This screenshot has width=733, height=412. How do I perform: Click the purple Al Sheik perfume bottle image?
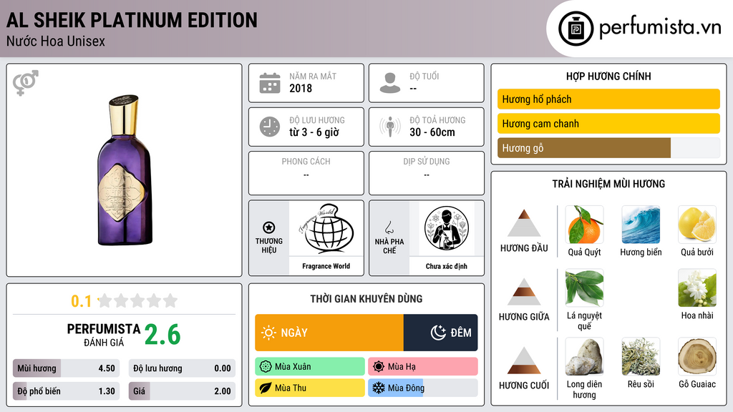point(125,170)
